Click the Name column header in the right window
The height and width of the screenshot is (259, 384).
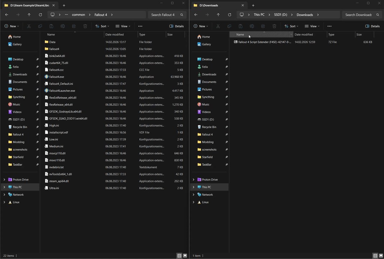tap(240, 35)
